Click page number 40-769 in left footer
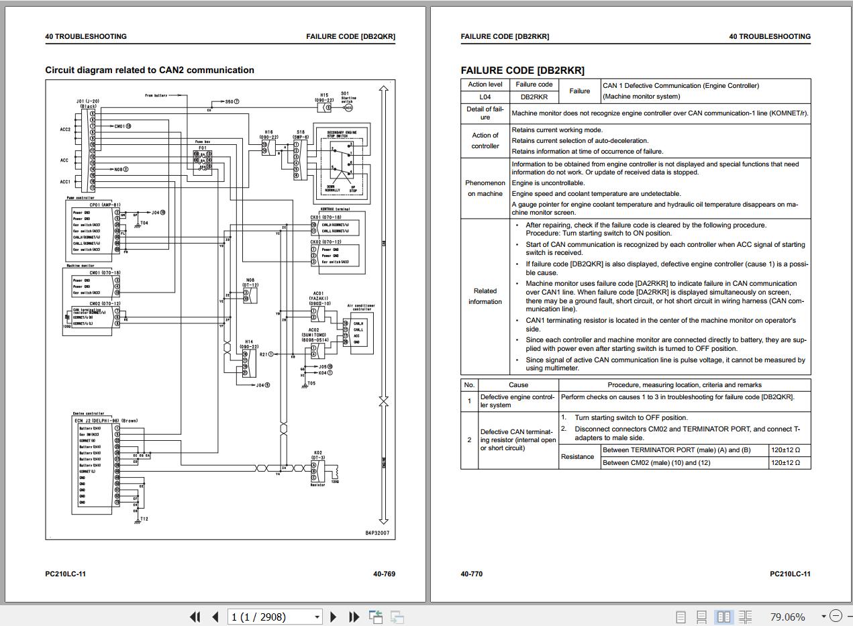 pos(384,574)
